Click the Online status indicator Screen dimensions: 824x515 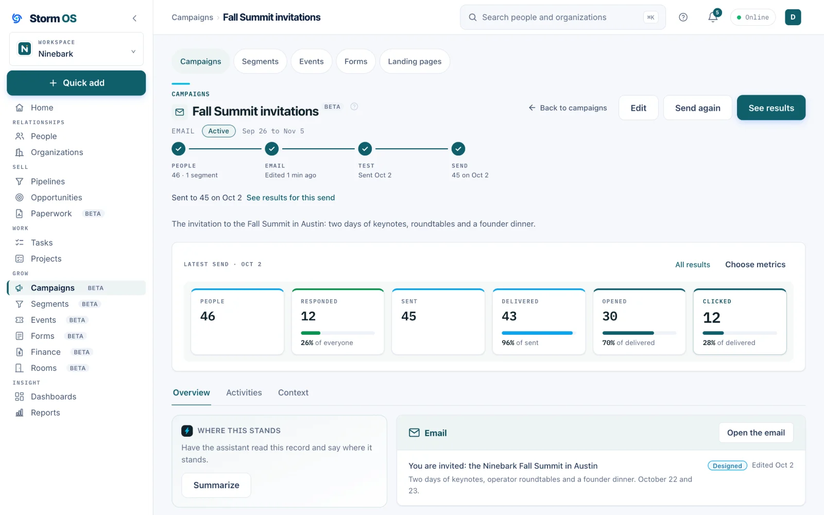click(x=753, y=18)
